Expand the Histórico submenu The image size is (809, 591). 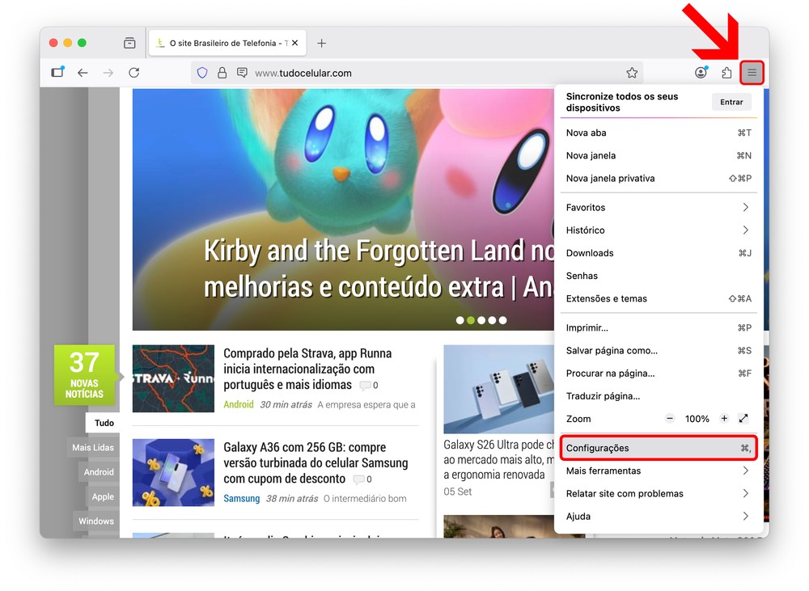[x=659, y=230]
